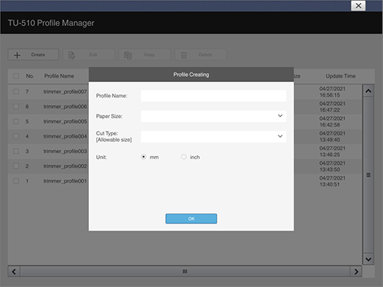The width and height of the screenshot is (383, 287).
Task: Click into the Profile Name text field
Action: (213, 95)
